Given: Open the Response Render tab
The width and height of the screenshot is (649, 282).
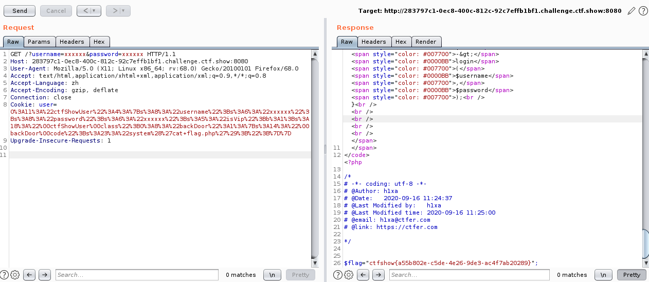Looking at the screenshot, I should [426, 42].
